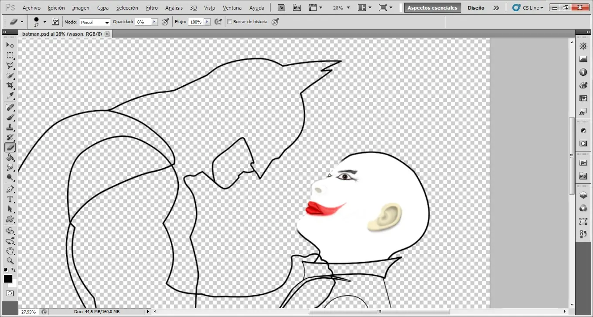Open the Info panel icon
Image resolution: width=593 pixels, height=317 pixels.
pos(583,72)
